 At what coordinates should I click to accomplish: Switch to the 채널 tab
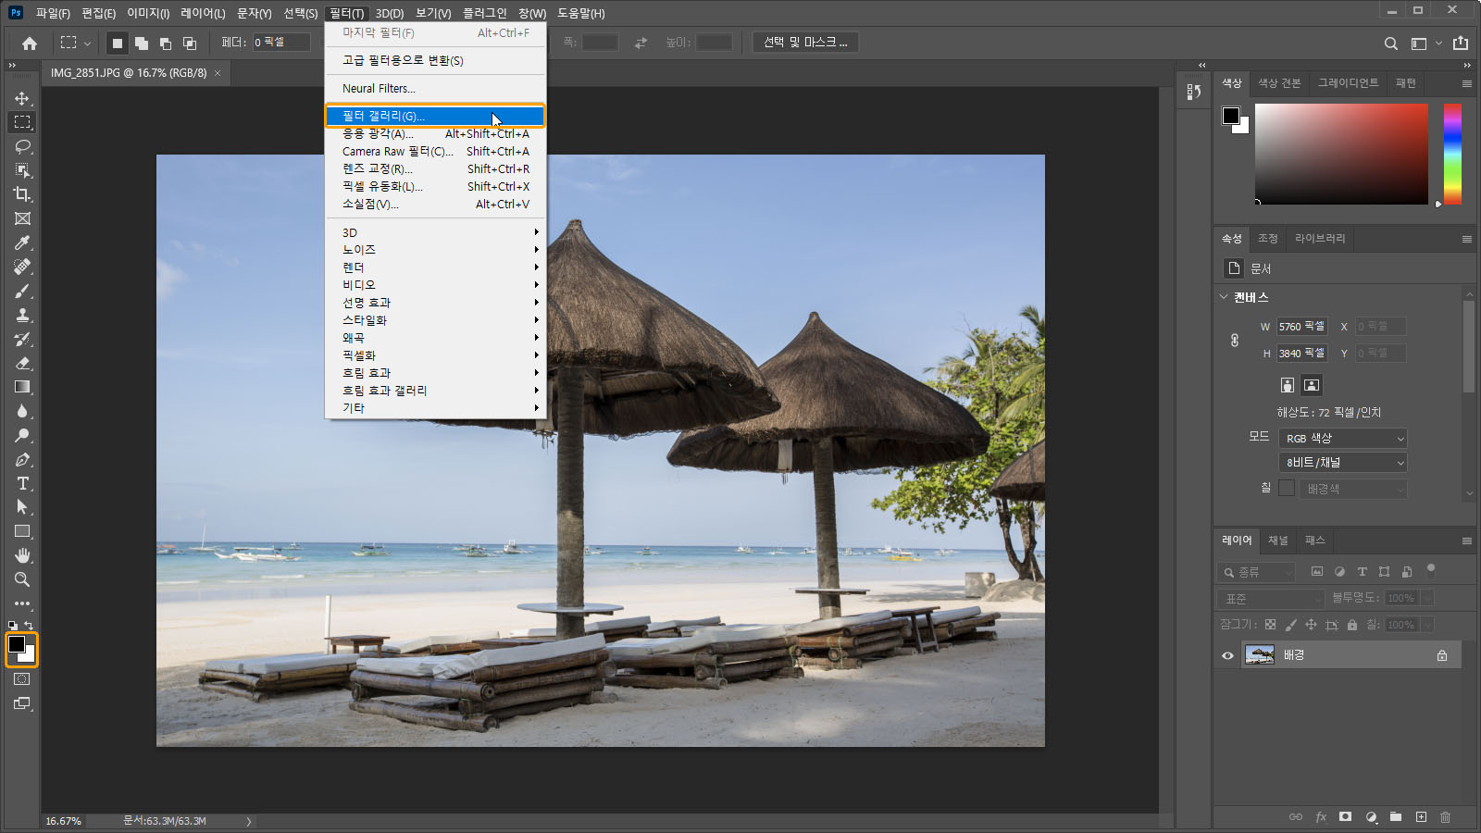(1277, 541)
